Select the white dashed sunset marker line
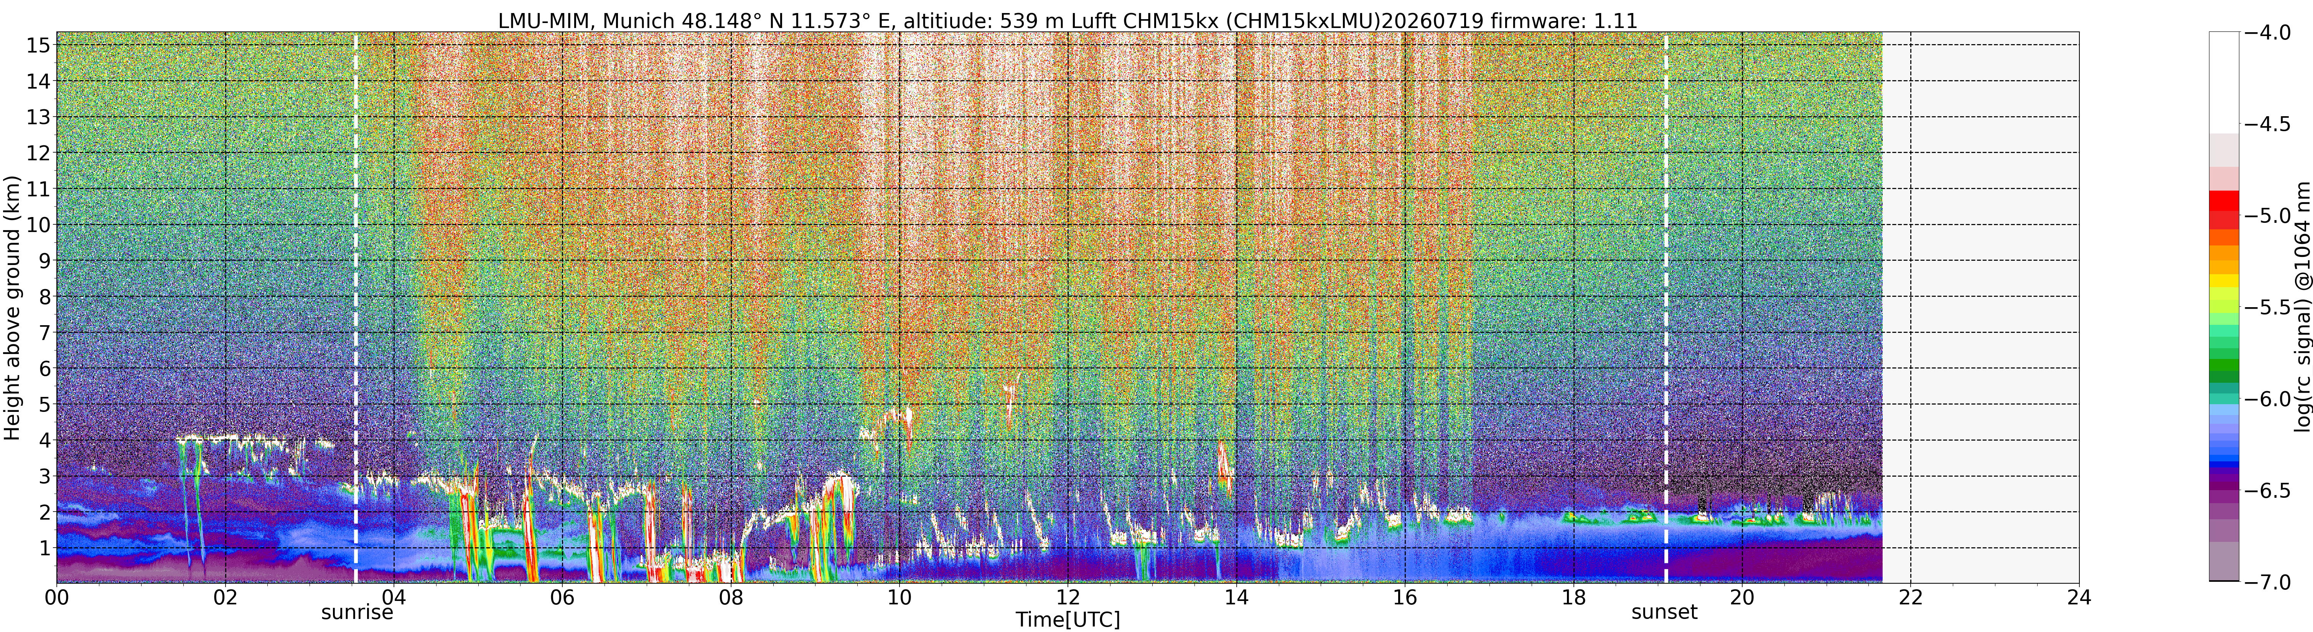 pyautogui.click(x=1667, y=308)
